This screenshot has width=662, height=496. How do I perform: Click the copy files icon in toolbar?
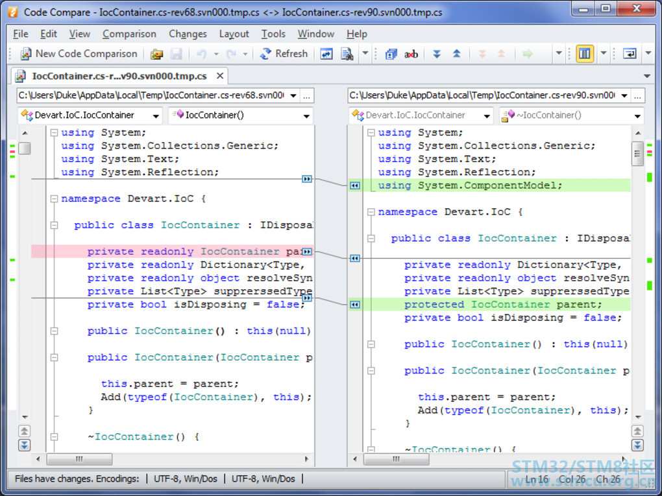pos(391,54)
